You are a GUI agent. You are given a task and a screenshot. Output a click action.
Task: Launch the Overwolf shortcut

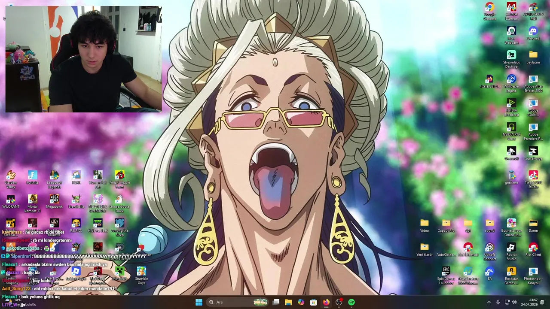(511, 154)
